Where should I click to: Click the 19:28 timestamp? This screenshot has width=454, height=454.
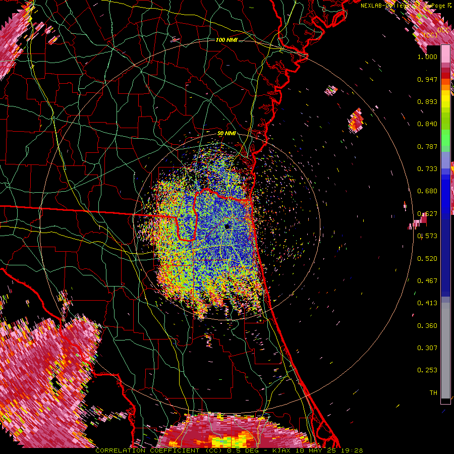click(353, 450)
